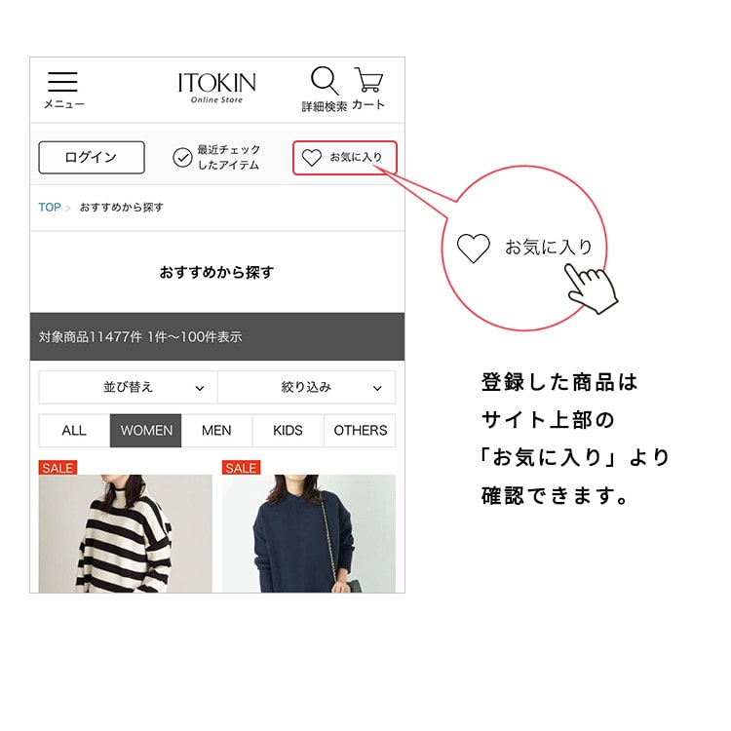This screenshot has width=731, height=731.
Task: Follow the TOP breadcrumb link
Action: (50, 207)
